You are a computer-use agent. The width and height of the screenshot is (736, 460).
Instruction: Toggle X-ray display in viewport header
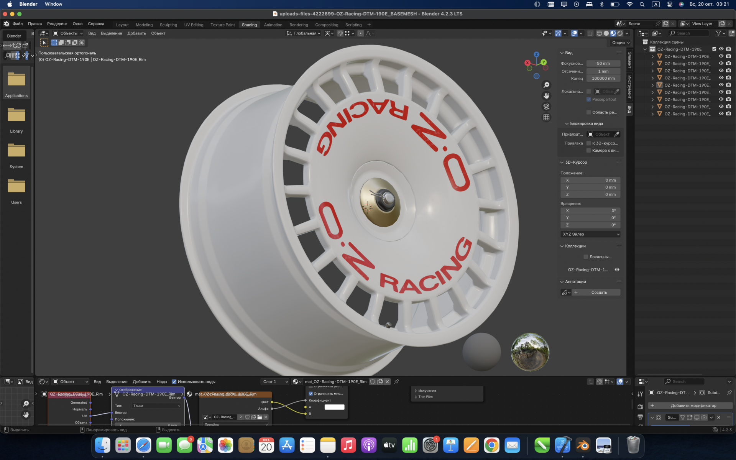click(590, 33)
